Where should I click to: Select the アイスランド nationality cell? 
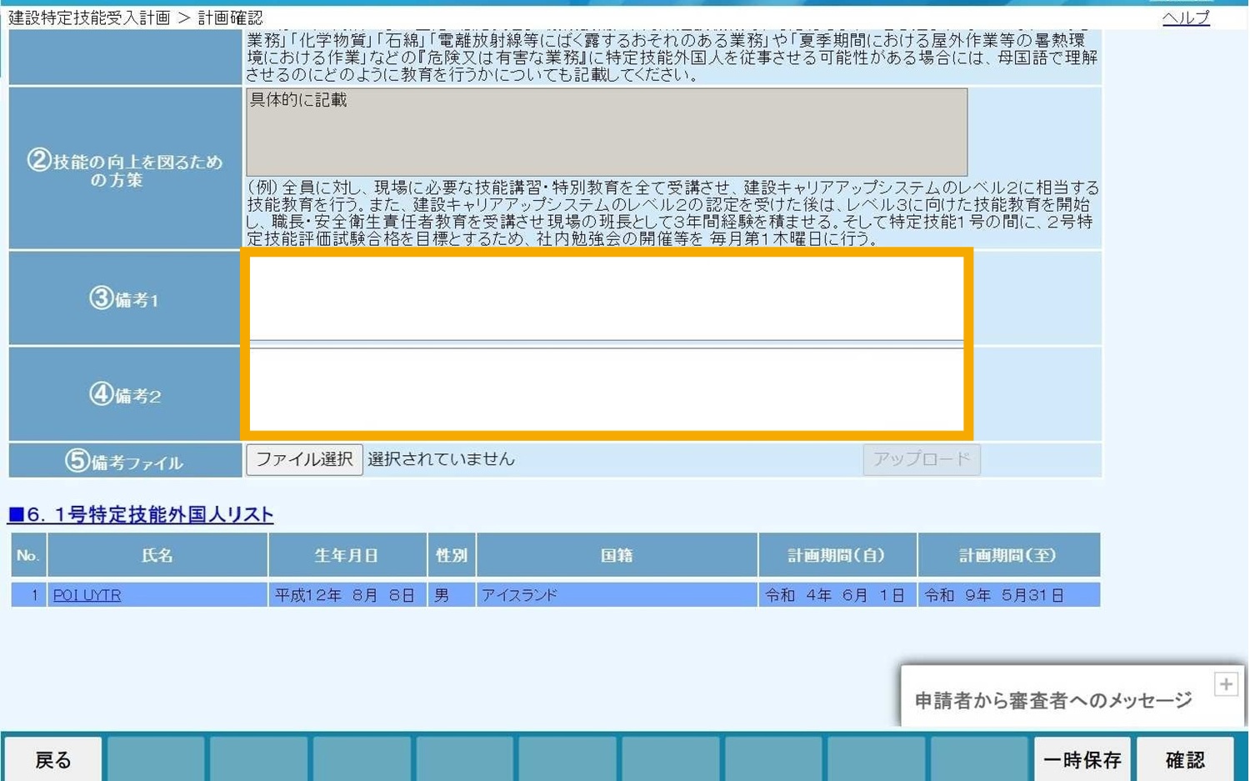coord(617,595)
